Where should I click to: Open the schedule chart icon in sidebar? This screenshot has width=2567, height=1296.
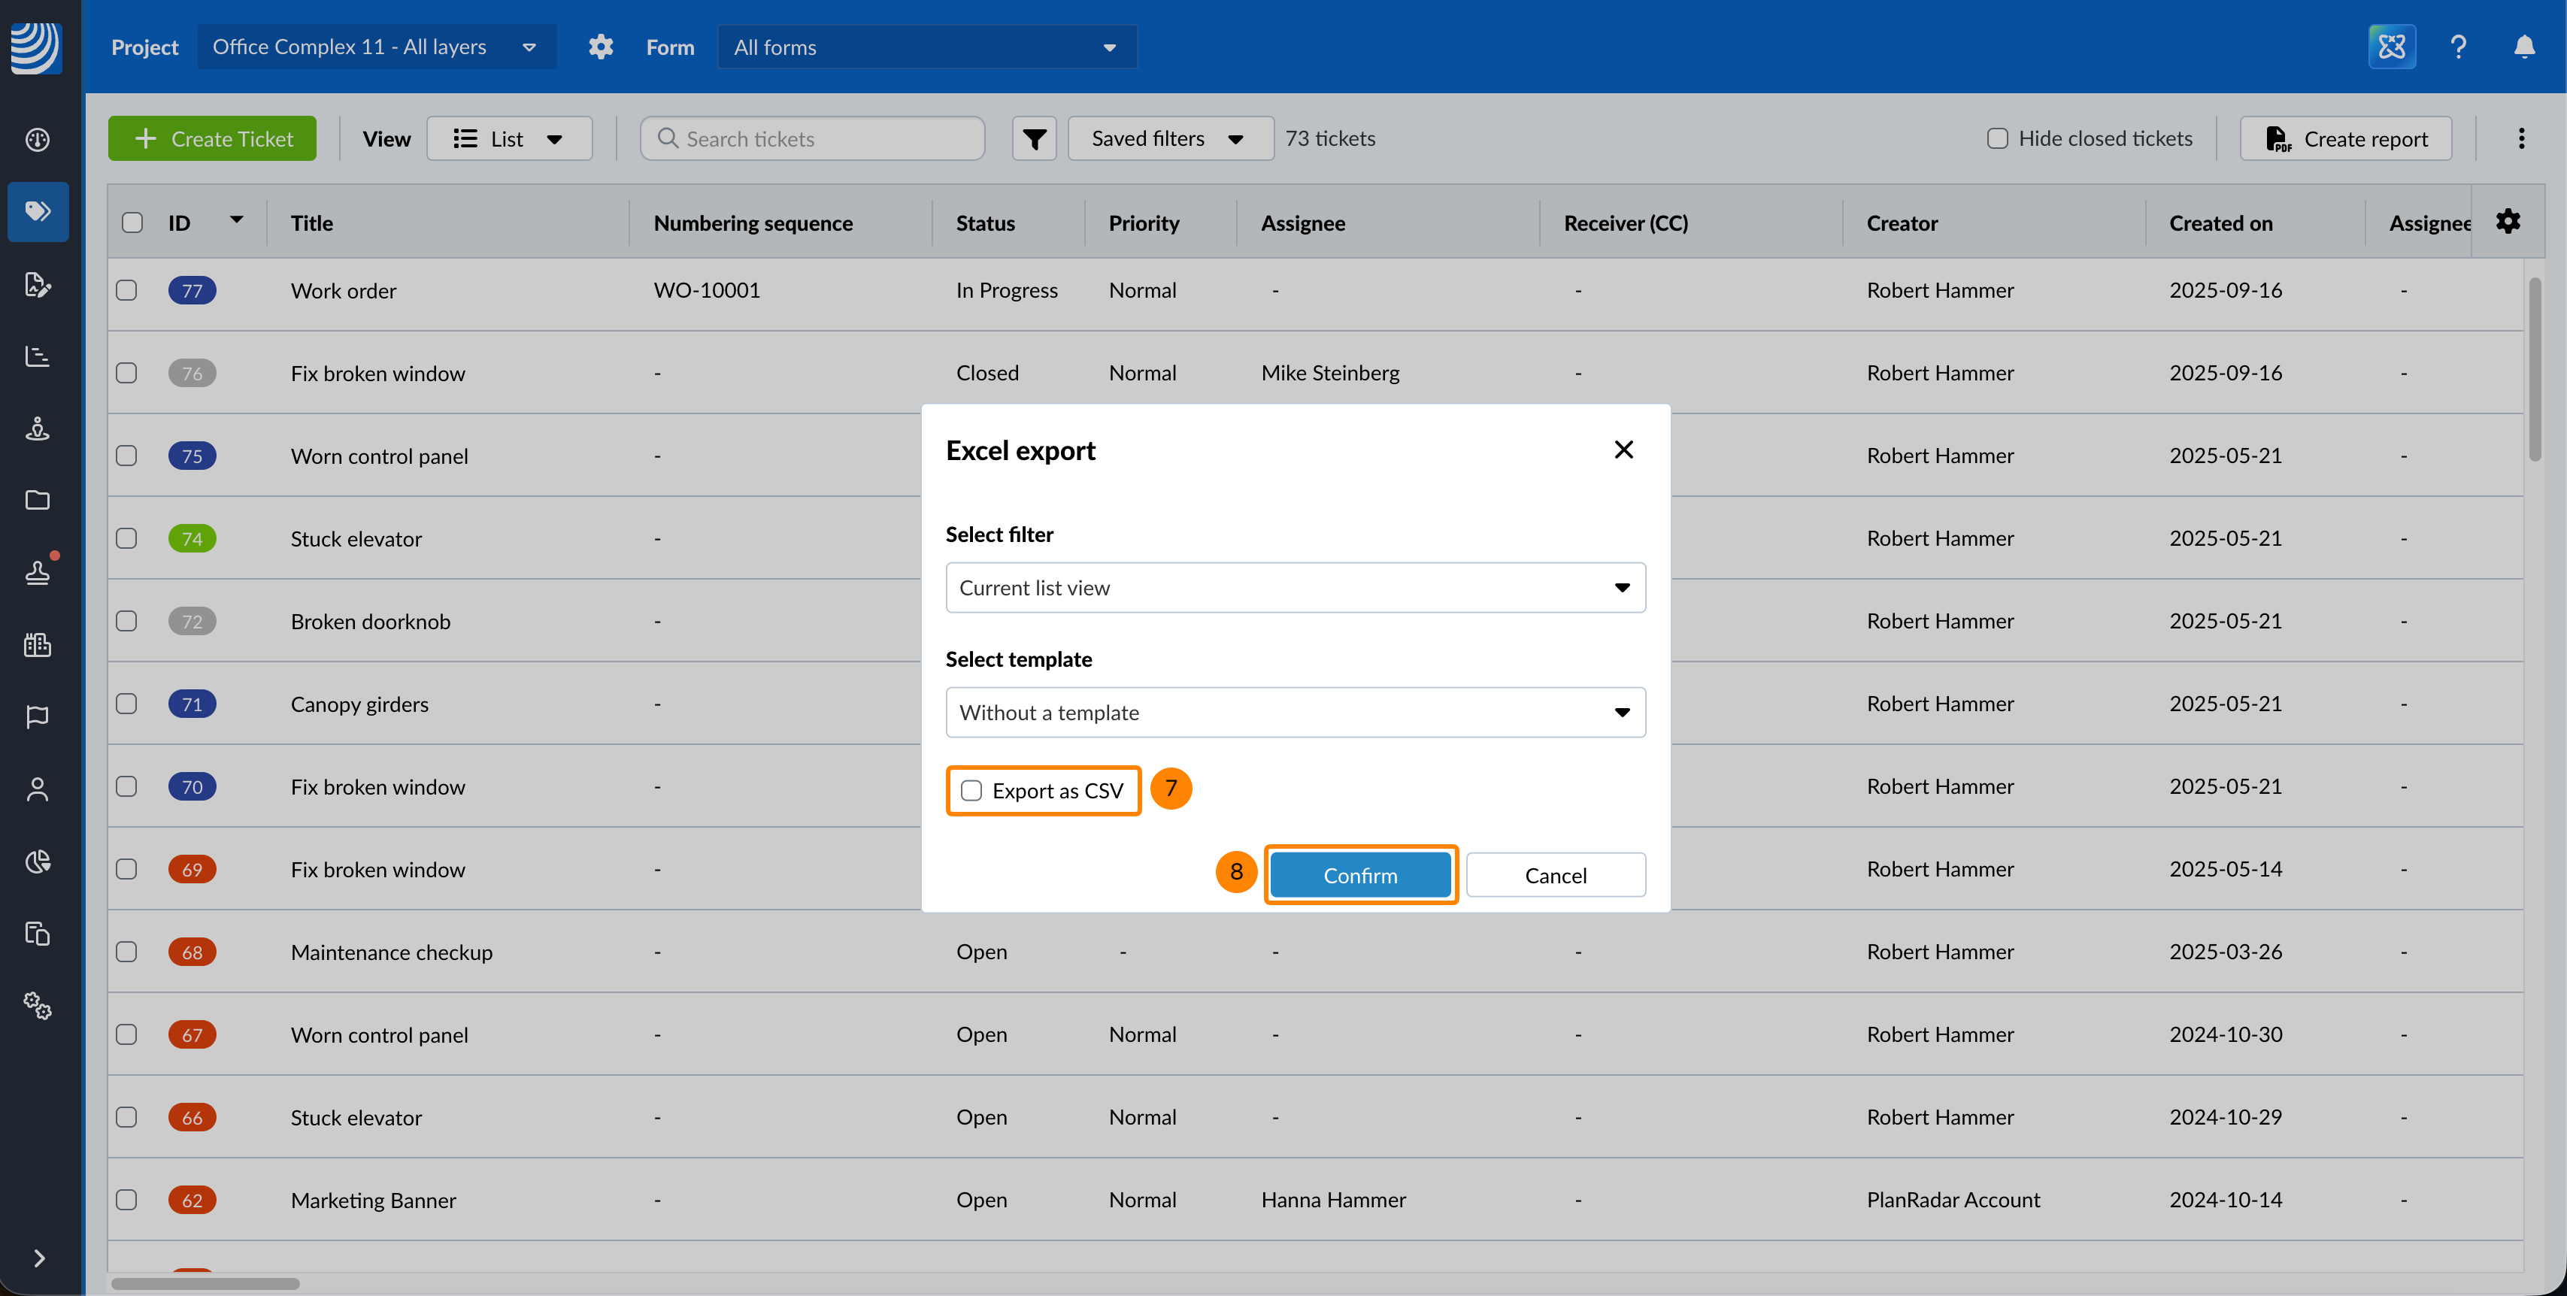38,356
